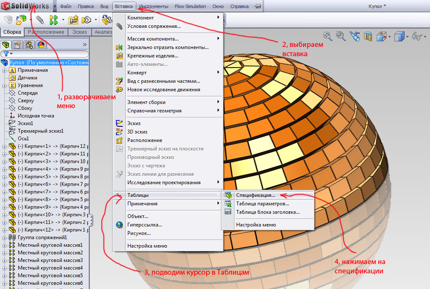Click the Zoom to Area icon
The height and width of the screenshot is (289, 430).
click(x=340, y=36)
